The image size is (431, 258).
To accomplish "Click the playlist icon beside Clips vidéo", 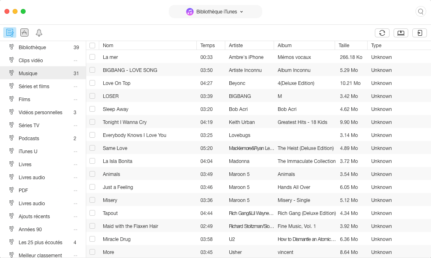I will click(x=11, y=60).
